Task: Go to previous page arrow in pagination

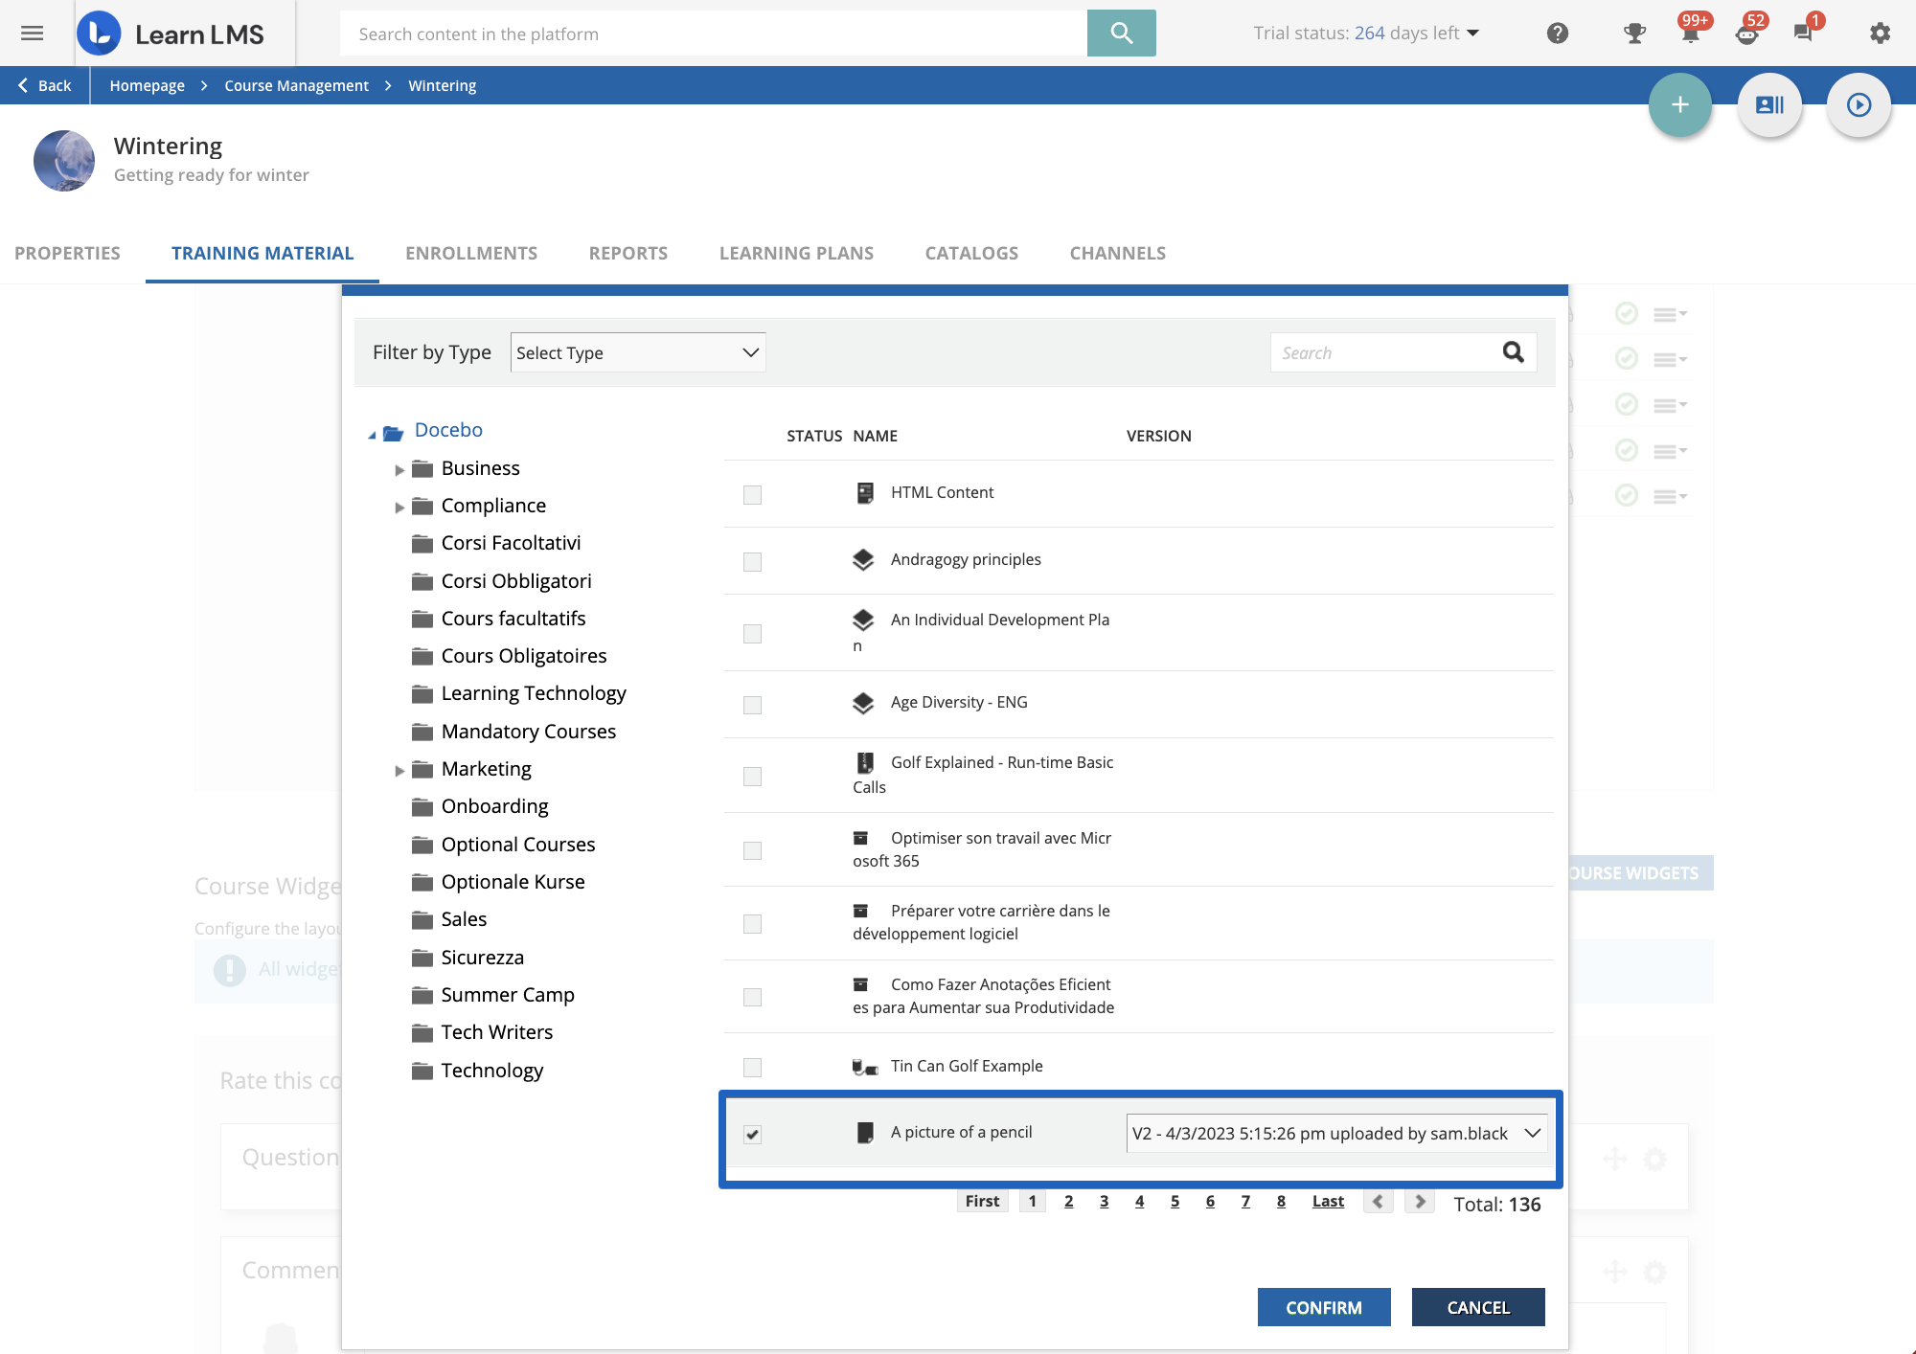Action: 1378,1201
